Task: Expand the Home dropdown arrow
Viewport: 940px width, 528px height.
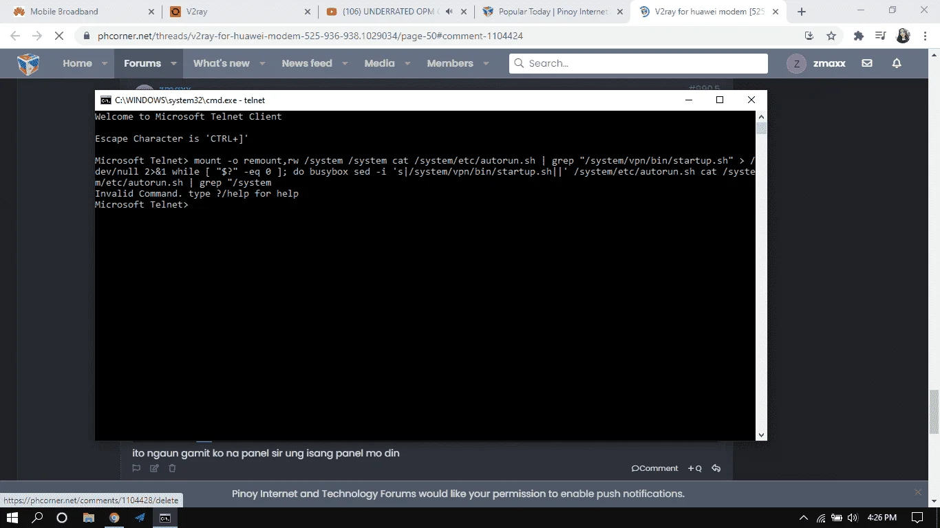Action: click(x=105, y=63)
